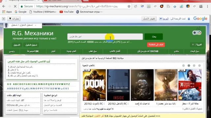Open the DOOM game cover
The image size is (211, 118).
click(x=94, y=85)
